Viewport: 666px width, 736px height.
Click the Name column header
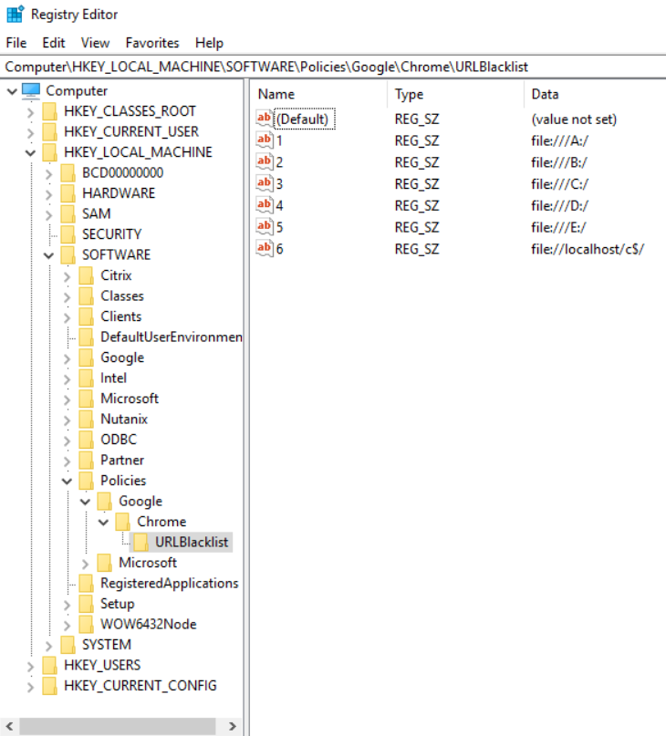pos(276,94)
